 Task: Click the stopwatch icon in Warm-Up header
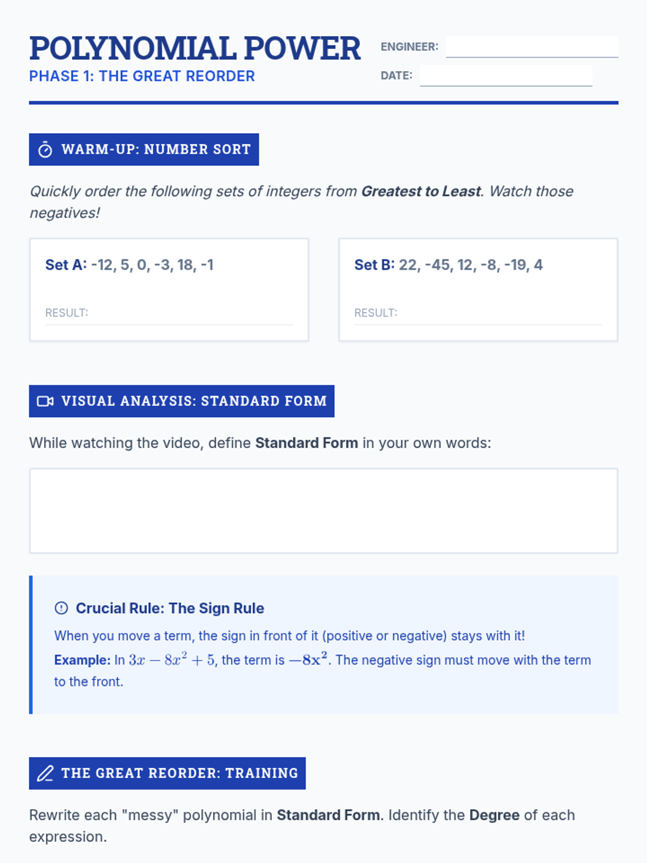[45, 150]
